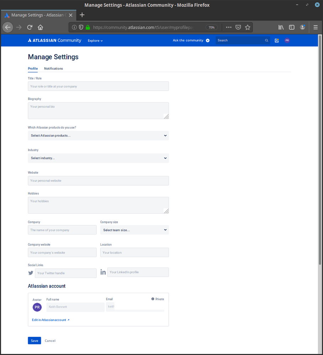323x355 pixels.
Task: Show site information icon in URL bar
Action: click(74, 27)
